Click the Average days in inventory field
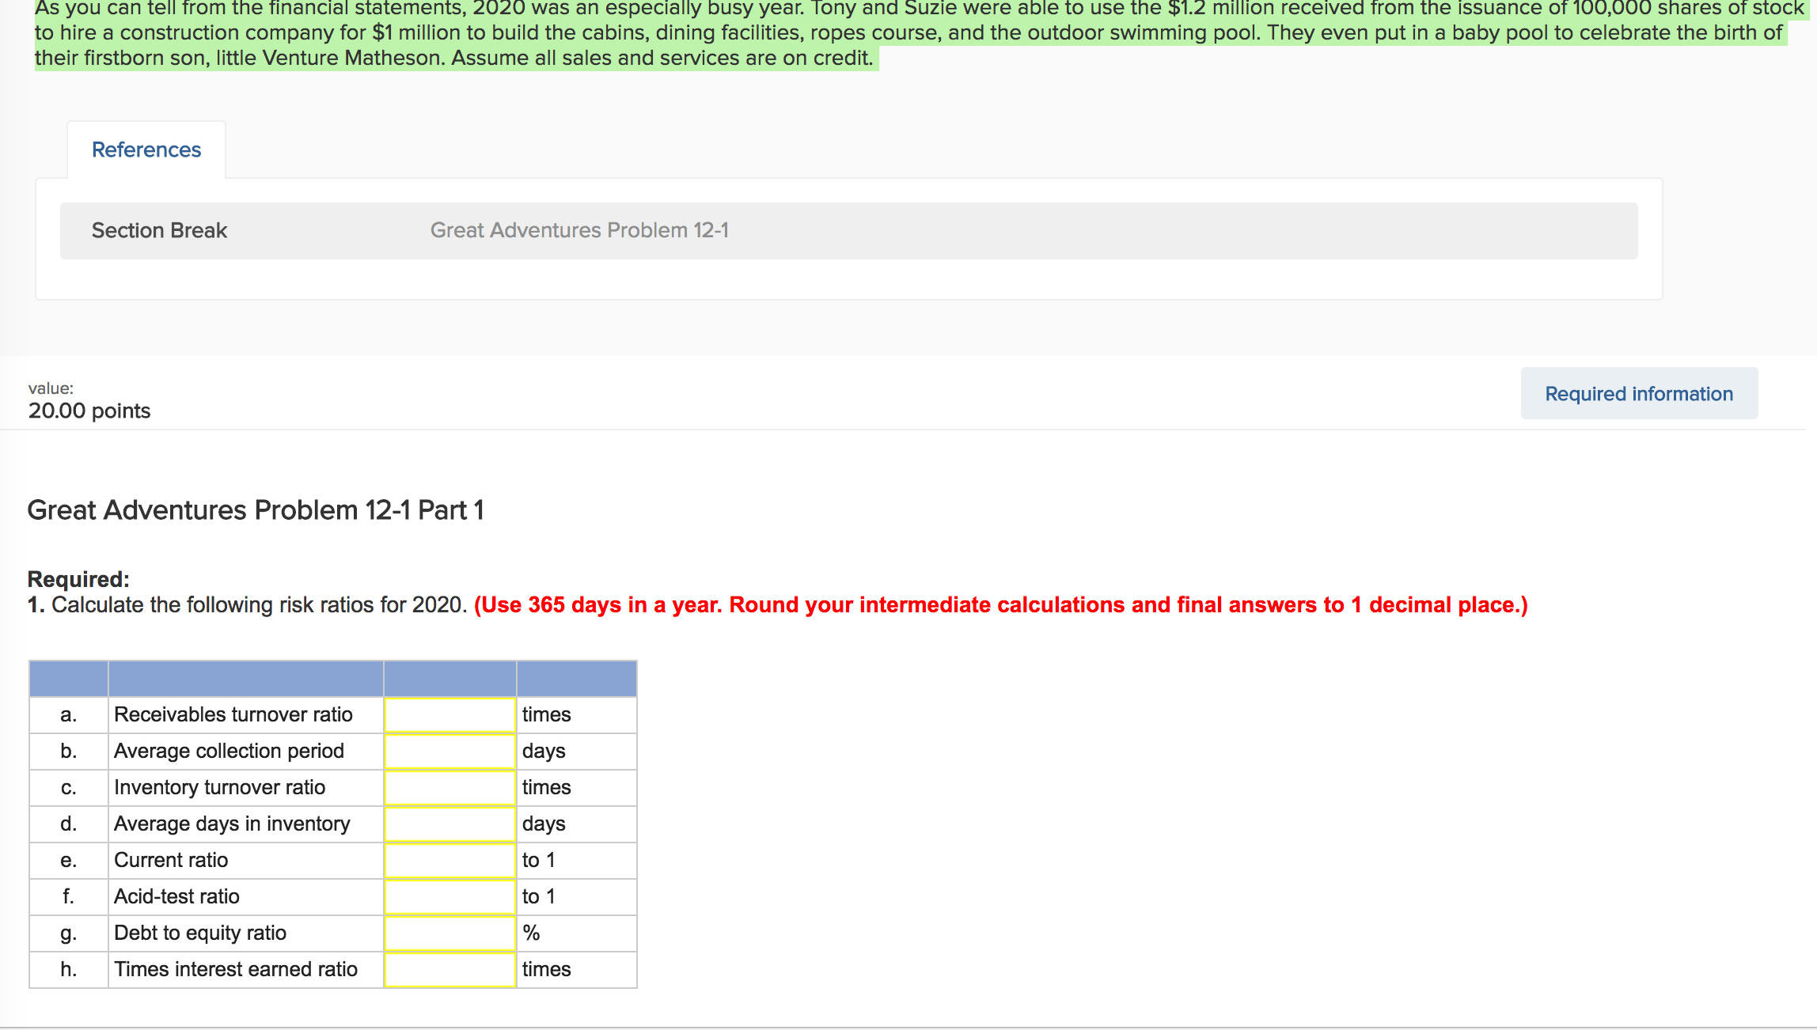This screenshot has height=1030, width=1817. [450, 824]
